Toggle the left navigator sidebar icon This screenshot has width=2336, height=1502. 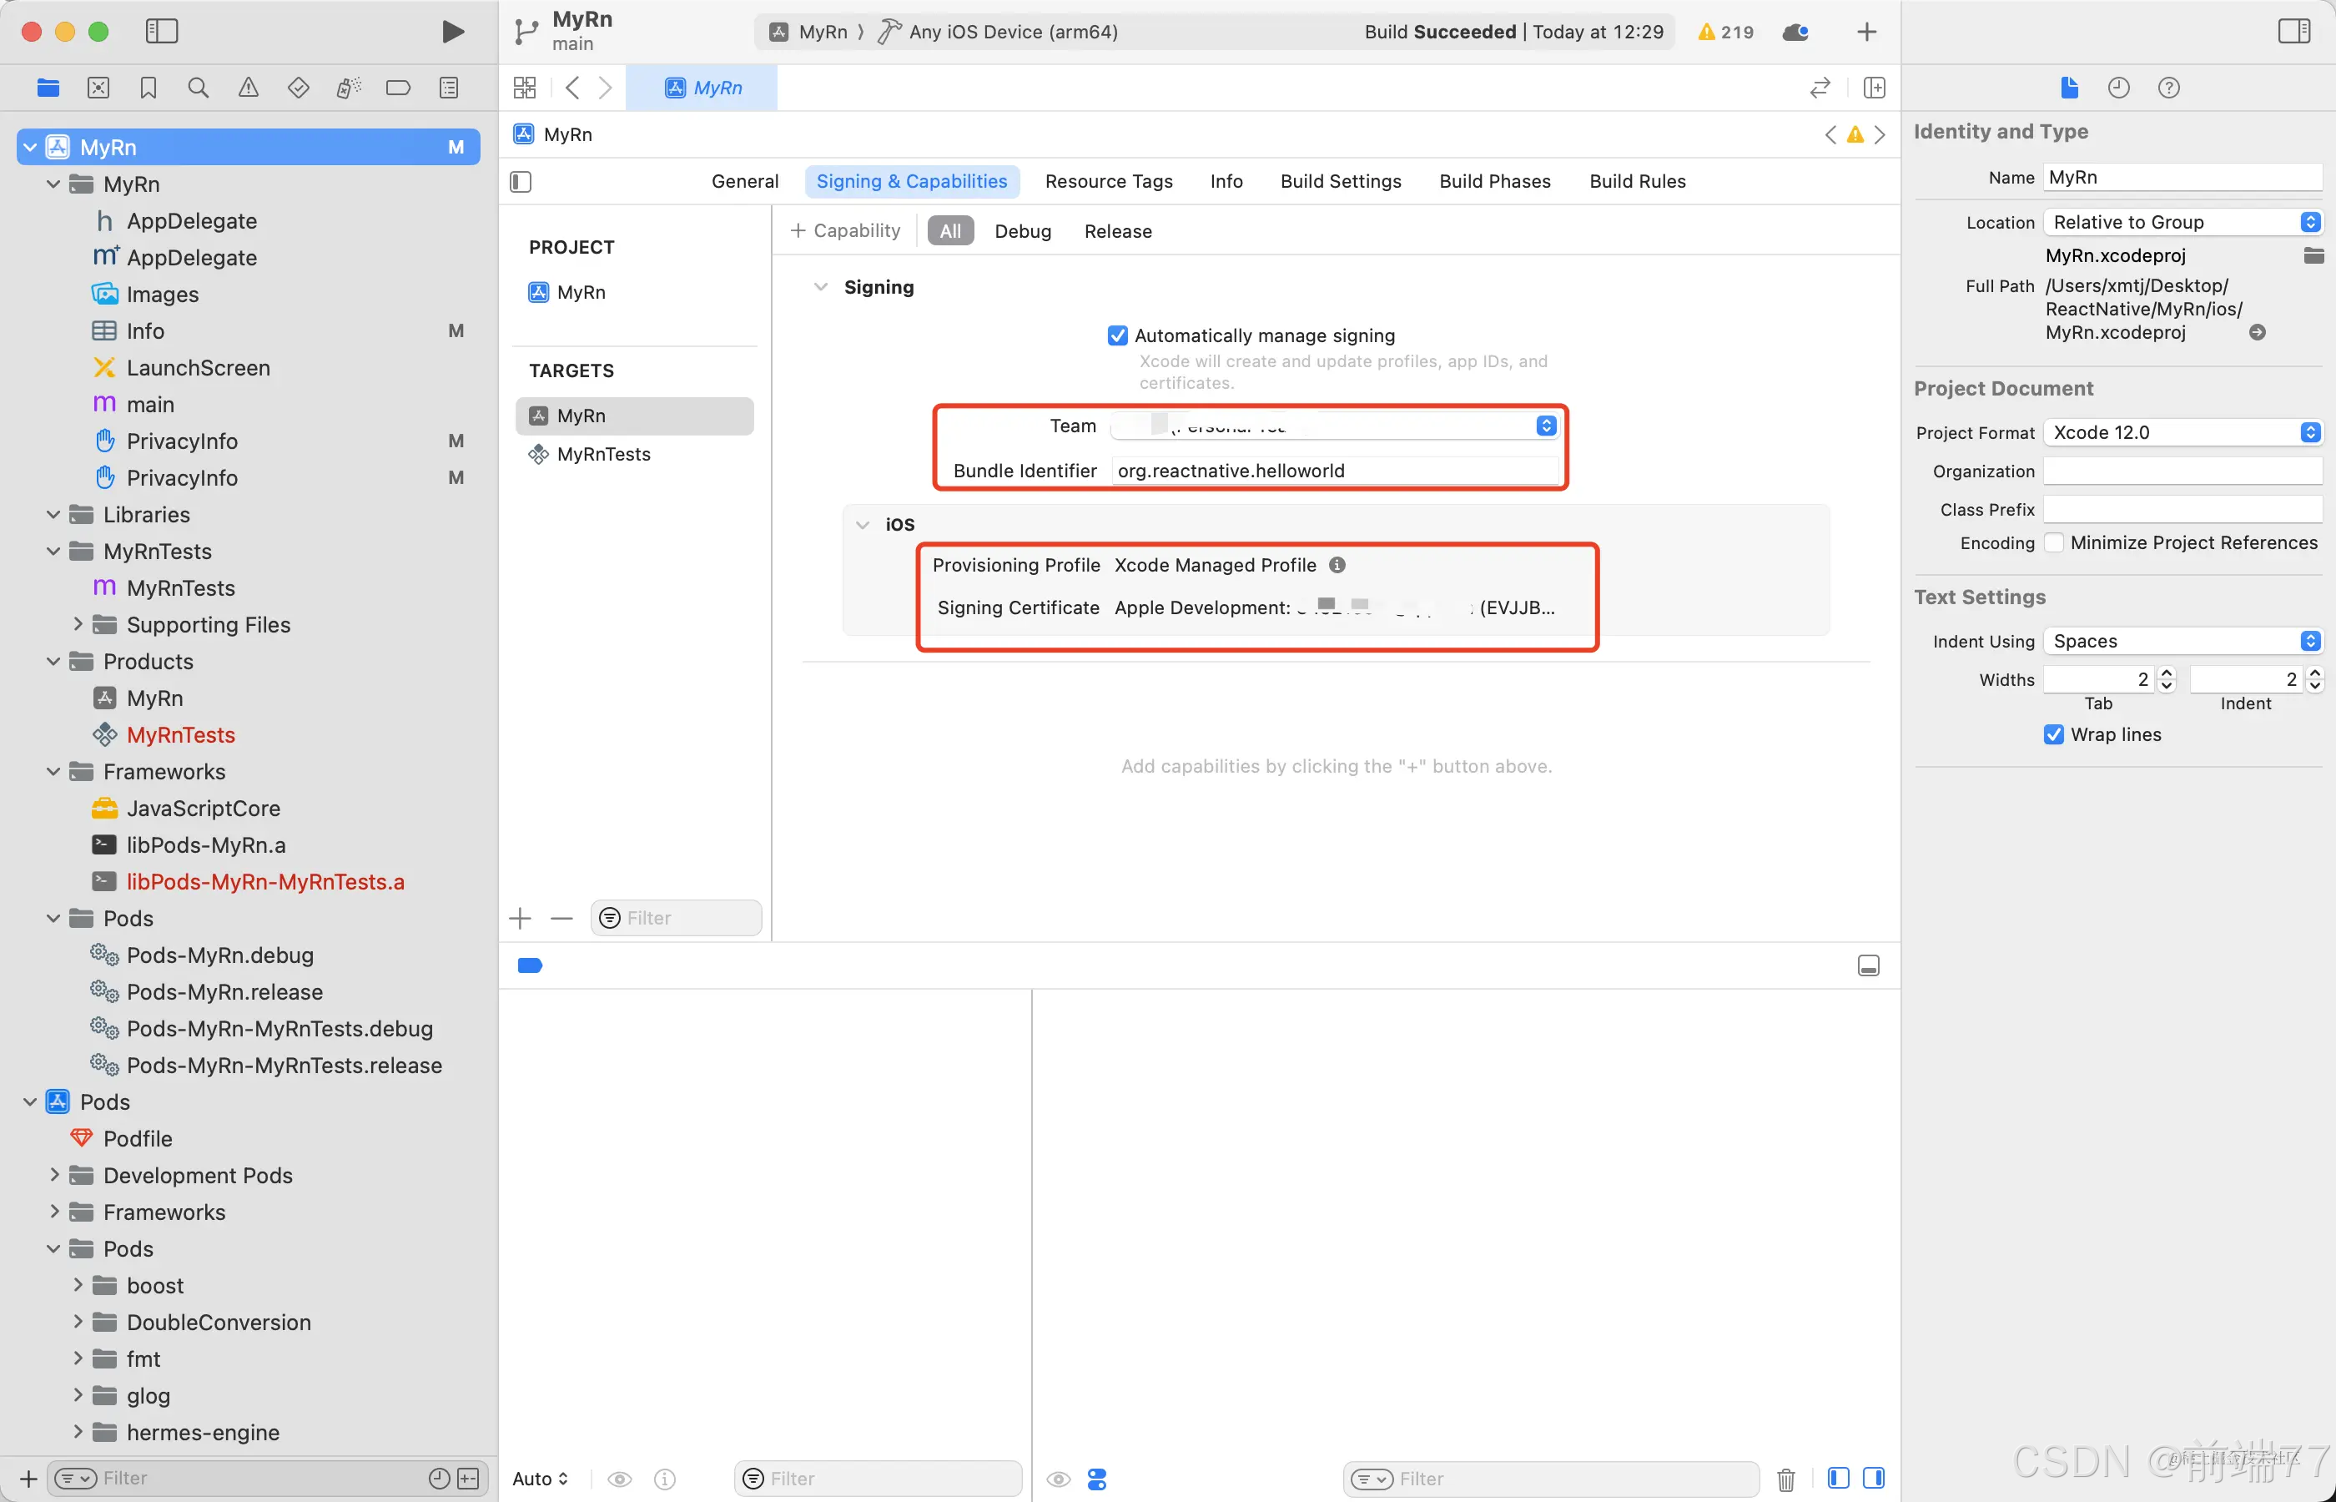(162, 31)
